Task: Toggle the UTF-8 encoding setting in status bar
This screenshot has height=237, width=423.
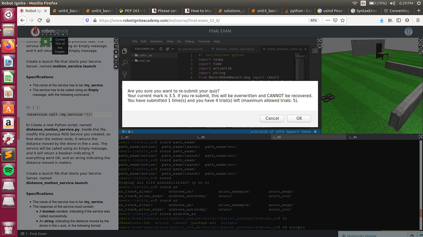Action: tap(280, 131)
